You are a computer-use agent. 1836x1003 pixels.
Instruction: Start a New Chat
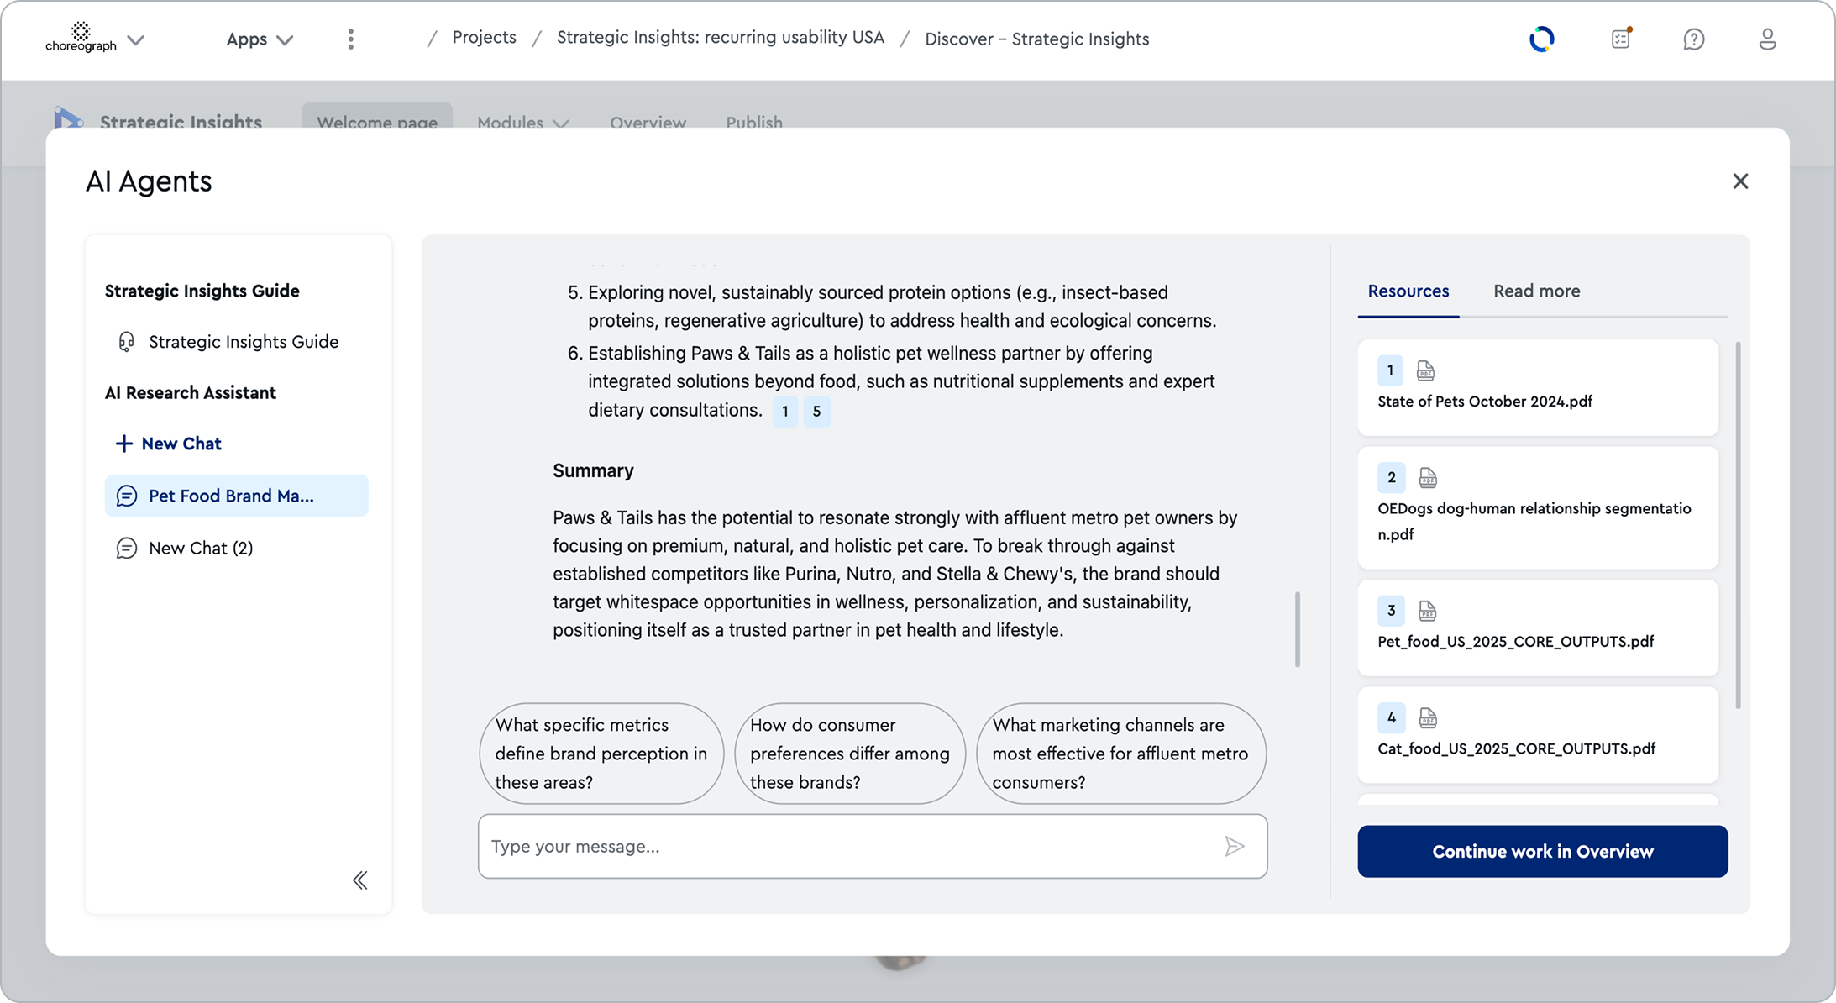169,444
